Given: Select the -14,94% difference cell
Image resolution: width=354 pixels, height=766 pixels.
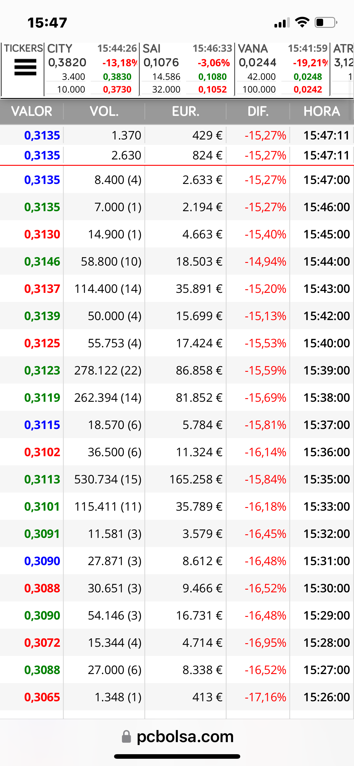Looking at the screenshot, I should point(265,262).
